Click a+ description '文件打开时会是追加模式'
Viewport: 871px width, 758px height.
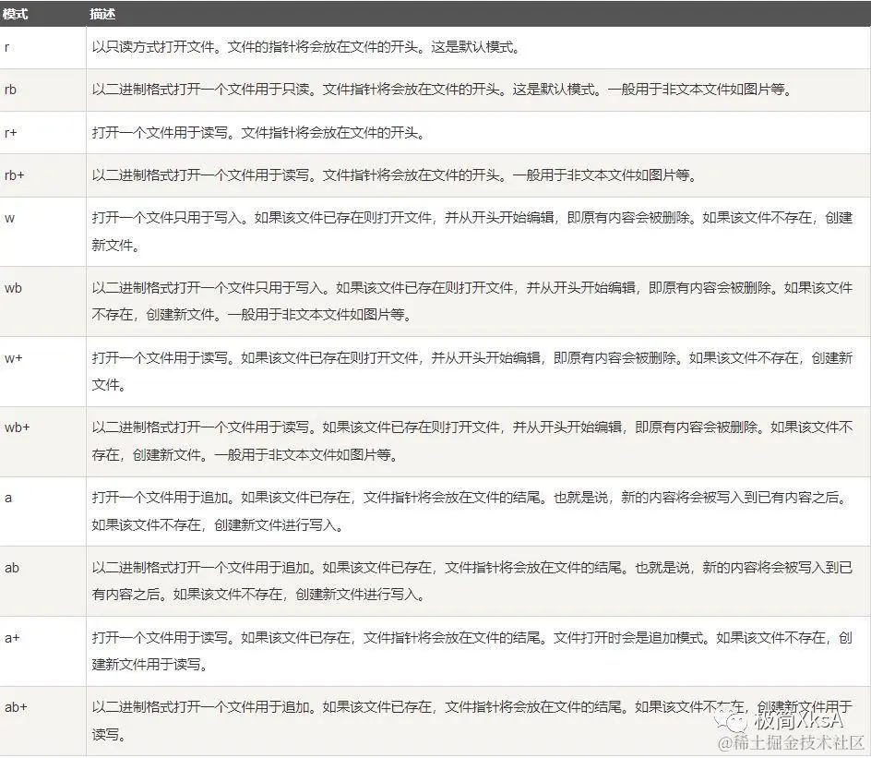472,651
